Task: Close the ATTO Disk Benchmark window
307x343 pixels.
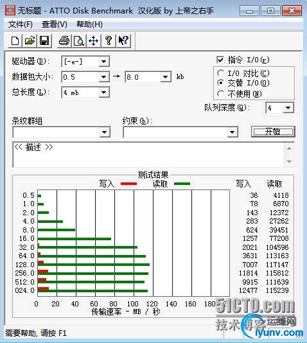Action: click(x=292, y=10)
